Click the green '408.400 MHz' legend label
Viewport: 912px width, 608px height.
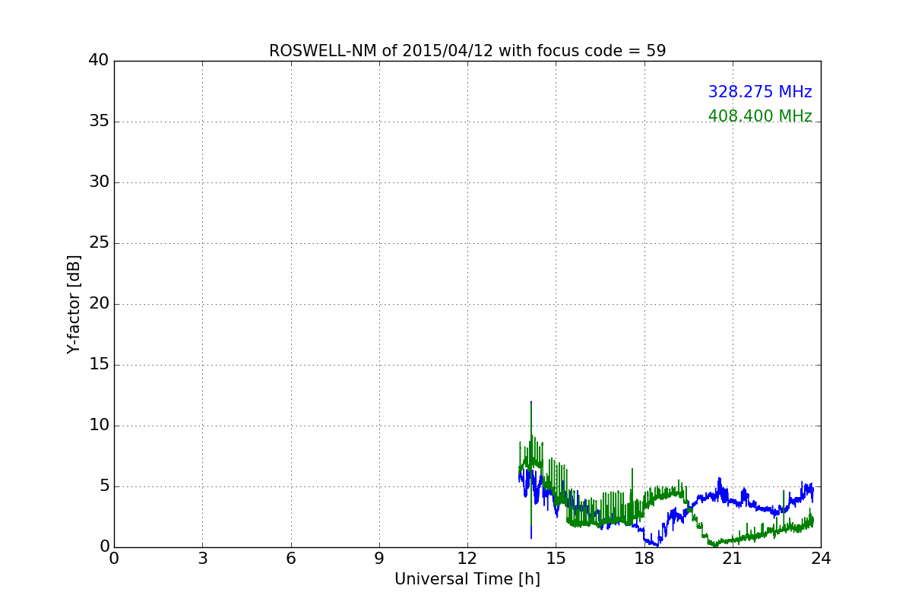point(760,116)
